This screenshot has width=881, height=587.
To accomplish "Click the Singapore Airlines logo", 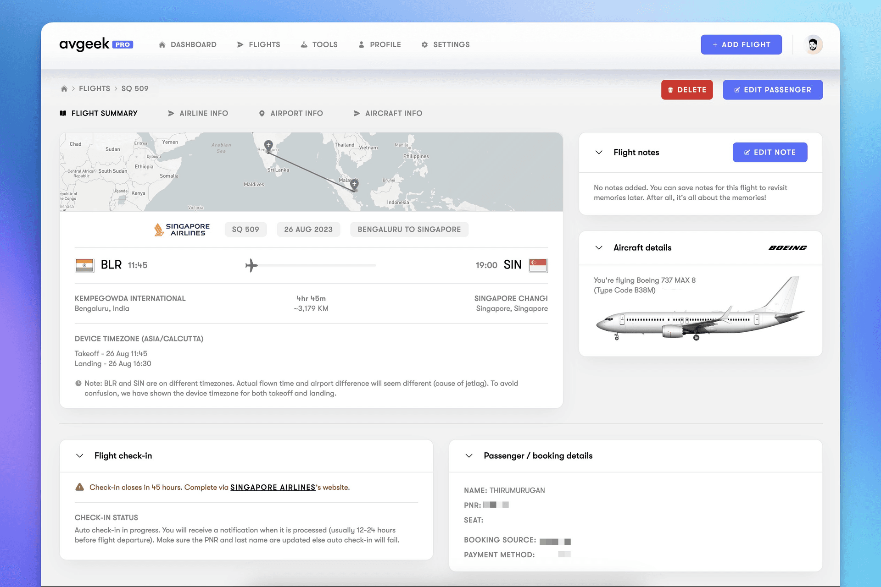I will [x=182, y=230].
